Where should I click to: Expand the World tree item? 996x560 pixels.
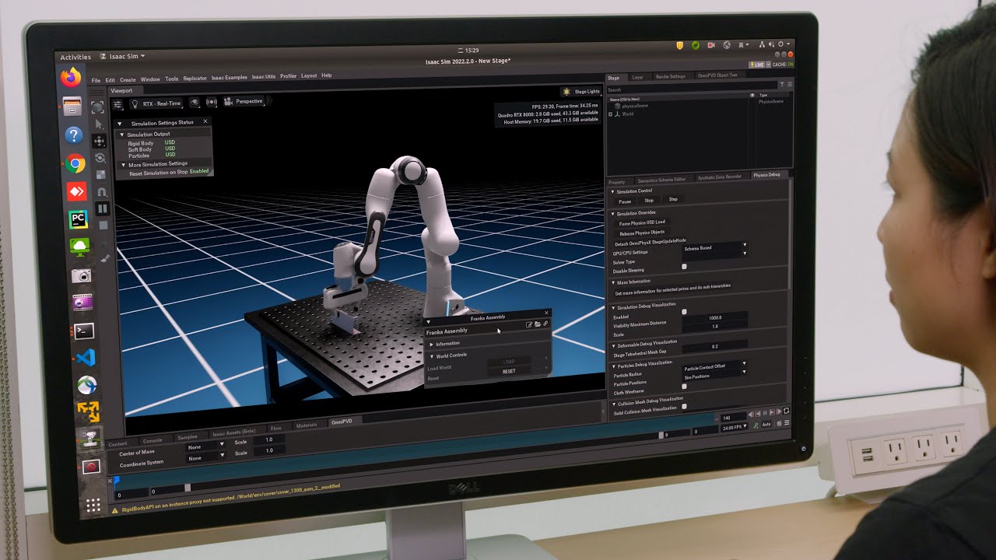(x=611, y=114)
